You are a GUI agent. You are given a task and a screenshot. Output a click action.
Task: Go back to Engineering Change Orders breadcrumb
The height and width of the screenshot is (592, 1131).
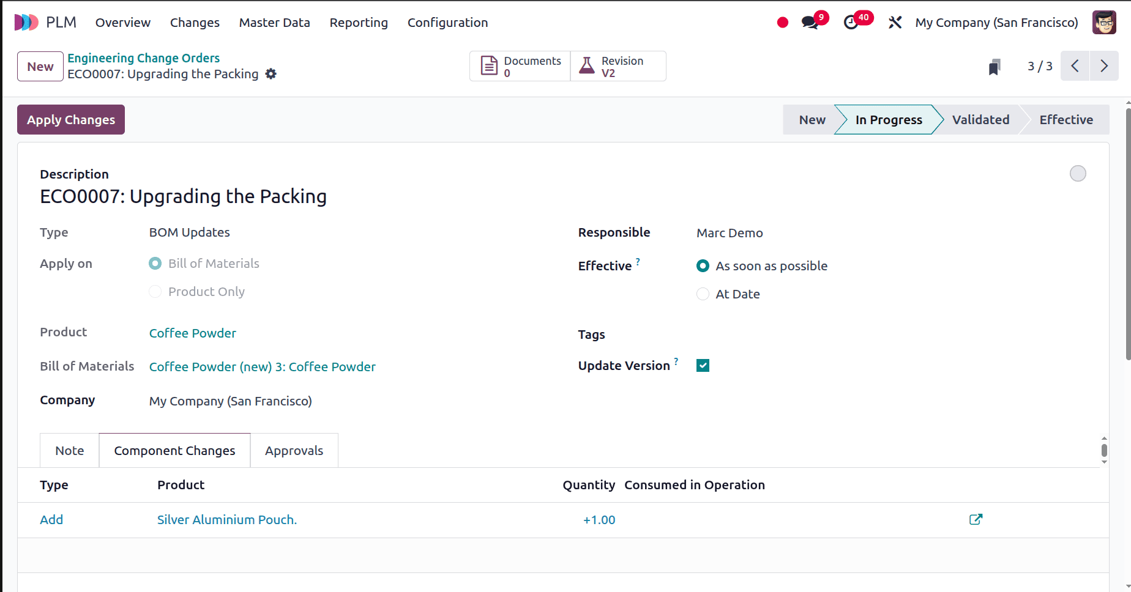(x=143, y=58)
